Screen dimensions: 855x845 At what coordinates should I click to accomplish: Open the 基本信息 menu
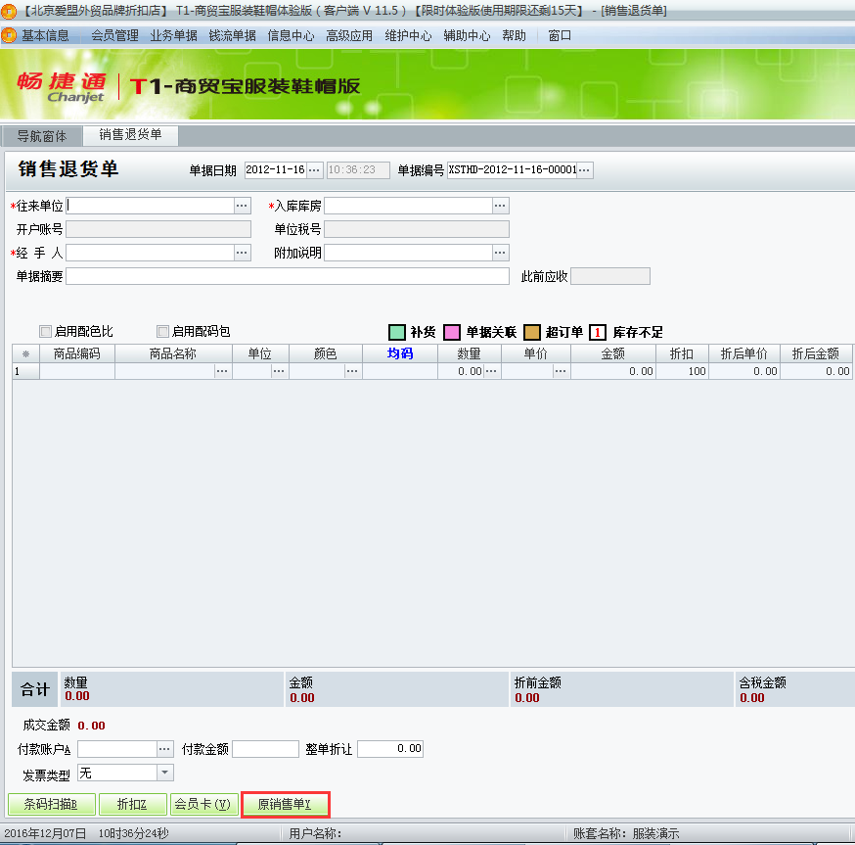45,35
